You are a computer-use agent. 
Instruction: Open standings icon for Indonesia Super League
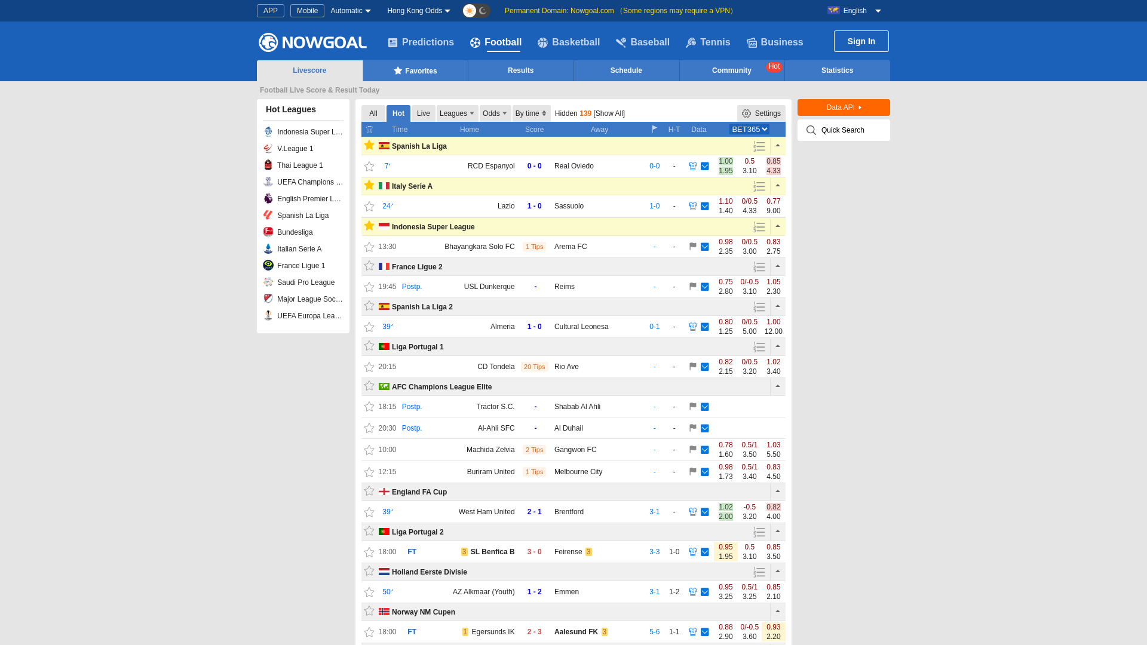pos(759,227)
